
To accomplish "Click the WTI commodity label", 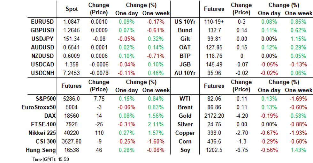I will [x=185, y=99].
